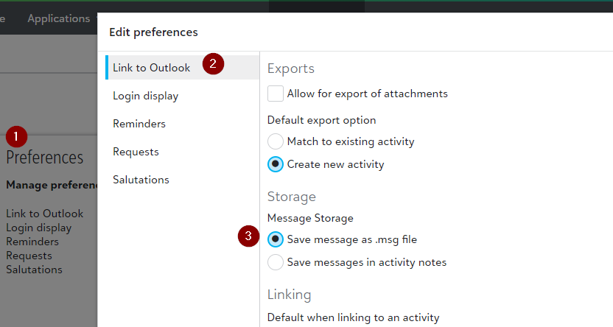Click the red number 3 marker

[249, 236]
